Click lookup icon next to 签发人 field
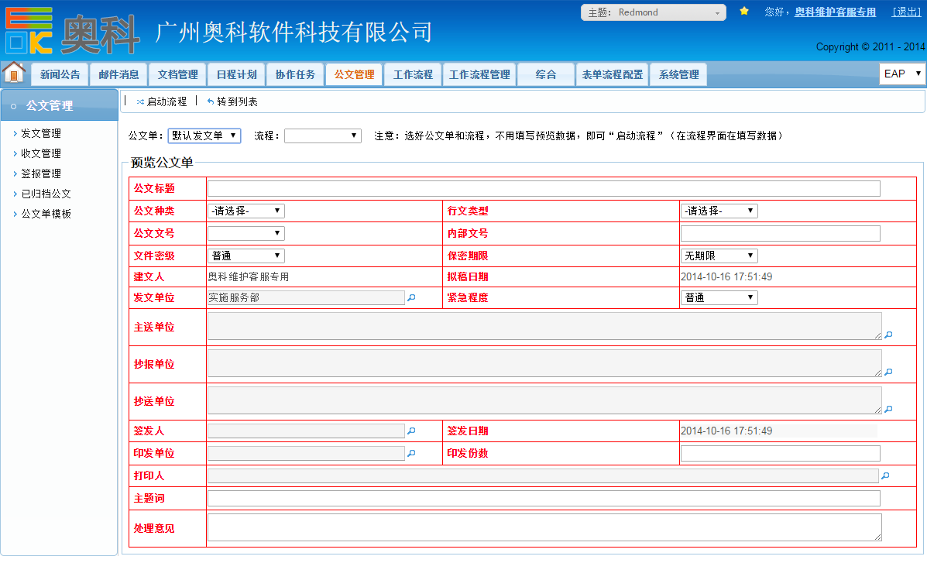 pyautogui.click(x=412, y=431)
